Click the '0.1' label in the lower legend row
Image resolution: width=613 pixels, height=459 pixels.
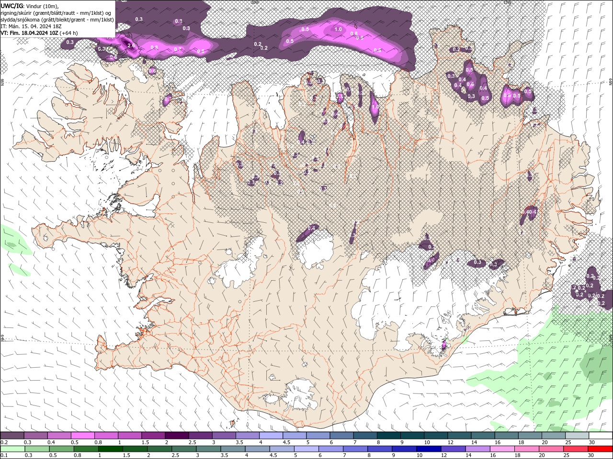4,456
